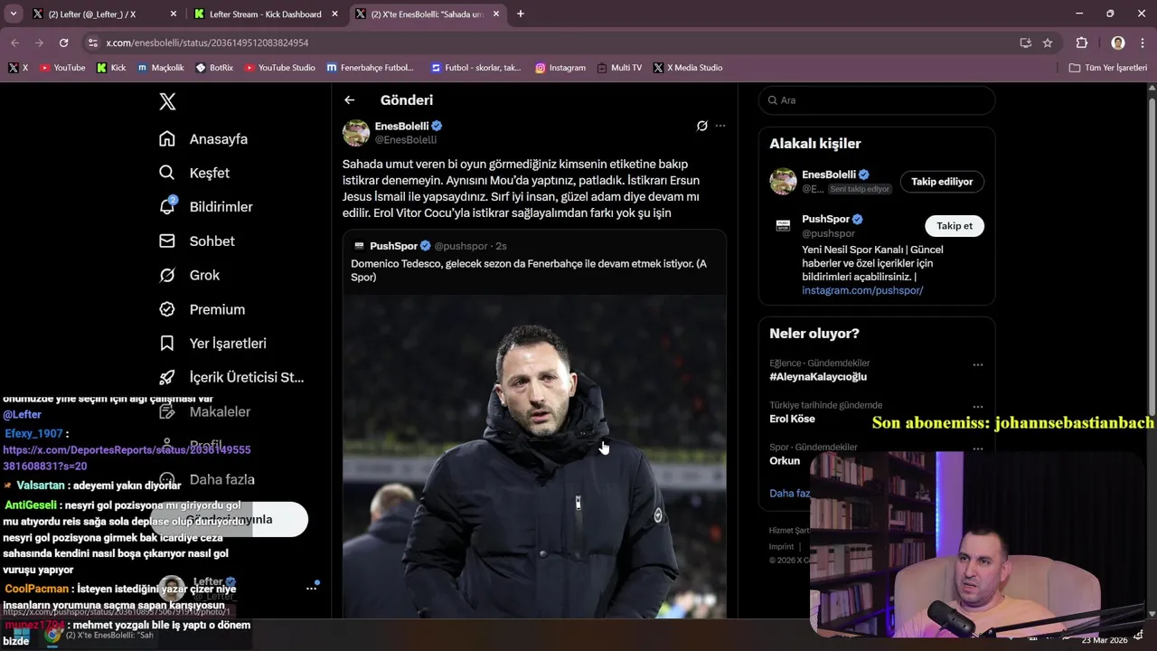Open YouTube bookmark

[x=62, y=68]
